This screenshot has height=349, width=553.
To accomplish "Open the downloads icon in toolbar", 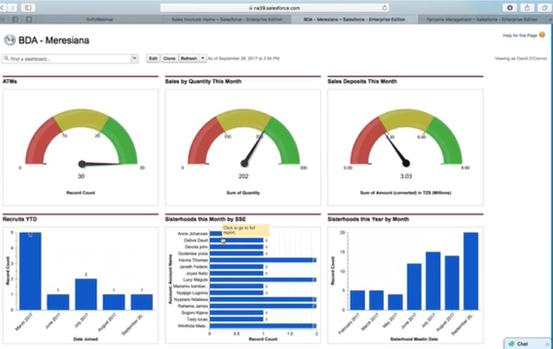I will 510,7.
